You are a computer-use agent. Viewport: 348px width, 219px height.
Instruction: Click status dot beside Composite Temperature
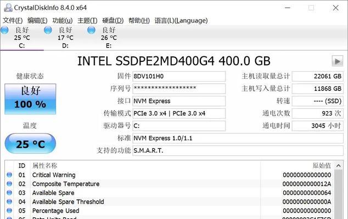(9, 183)
